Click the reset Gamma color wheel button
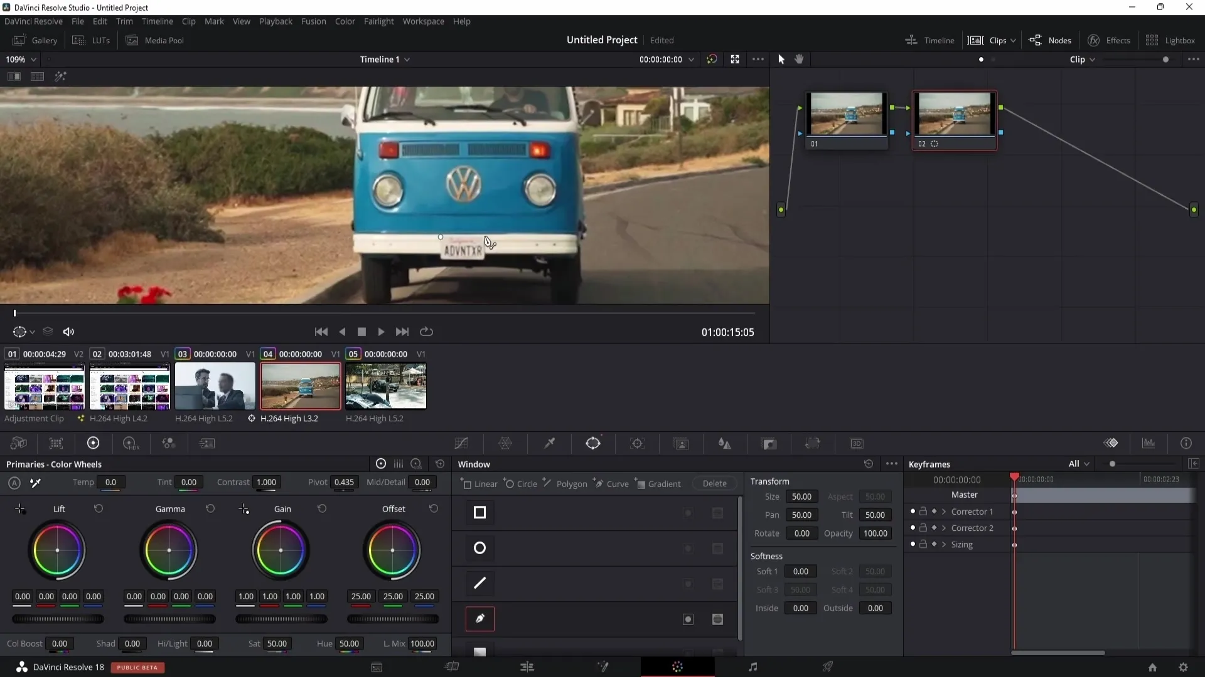Image resolution: width=1205 pixels, height=677 pixels. click(x=210, y=508)
